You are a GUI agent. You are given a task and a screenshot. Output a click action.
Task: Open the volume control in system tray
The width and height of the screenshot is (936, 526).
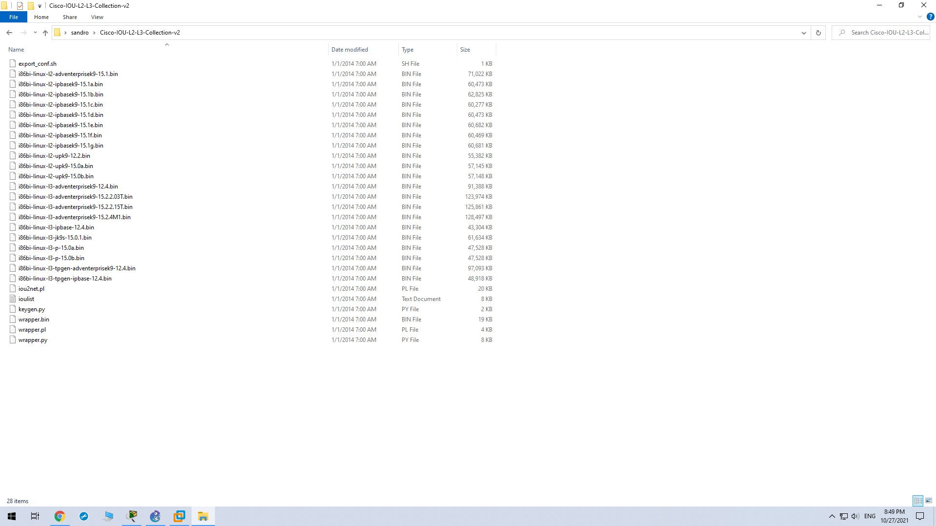click(856, 516)
